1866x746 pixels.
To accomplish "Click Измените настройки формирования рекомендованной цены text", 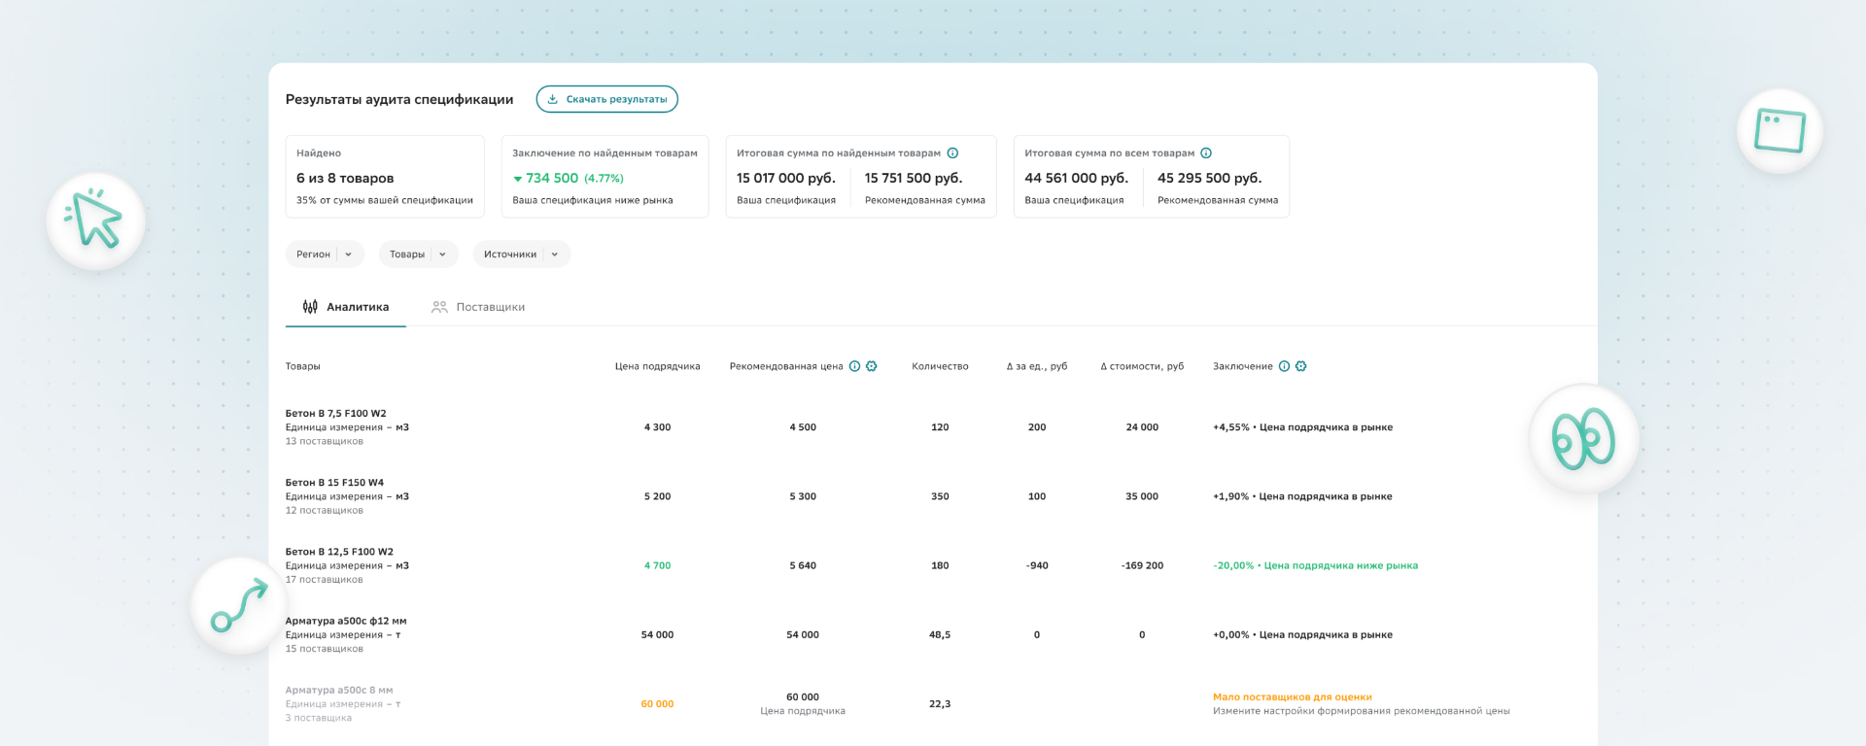I will click(x=1362, y=711).
